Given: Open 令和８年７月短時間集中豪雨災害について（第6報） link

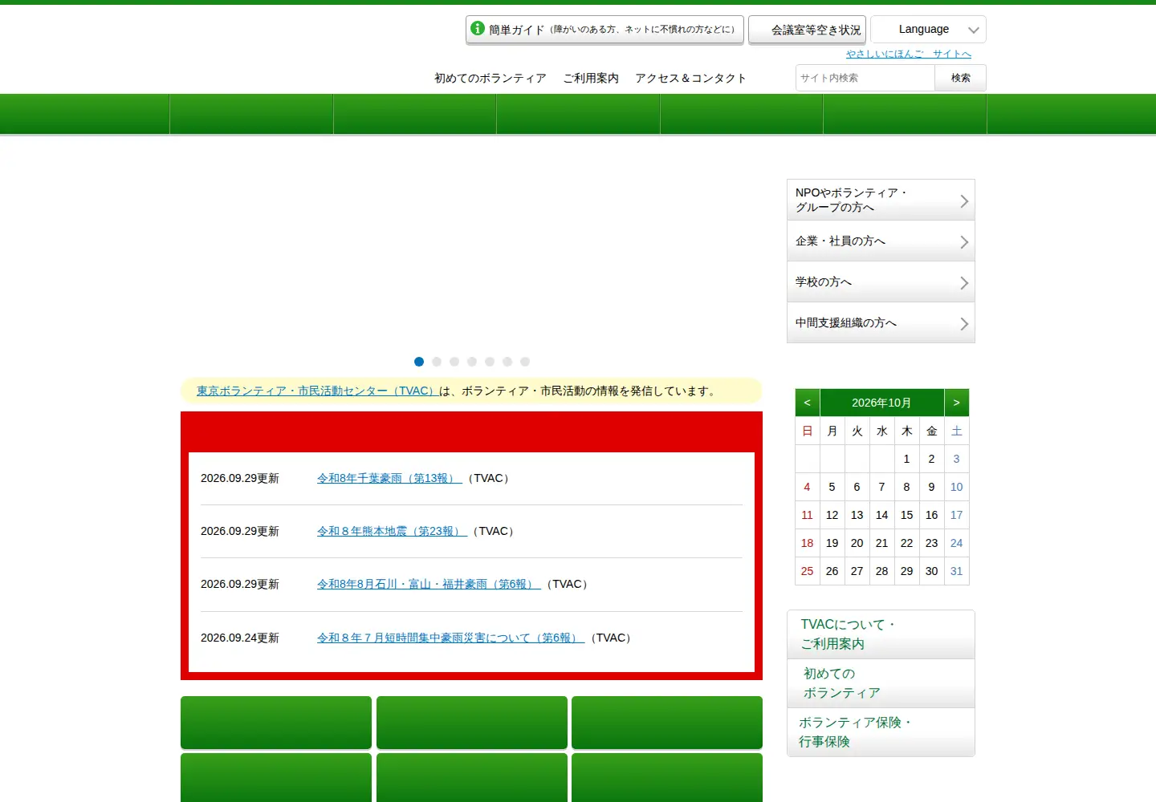Looking at the screenshot, I should click(x=450, y=638).
